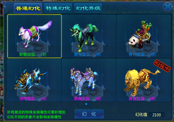Viewport: 174px width, 122px height.
Task: Click the 墨玉龙马 2阶 name label
Action: [x=88, y=55]
